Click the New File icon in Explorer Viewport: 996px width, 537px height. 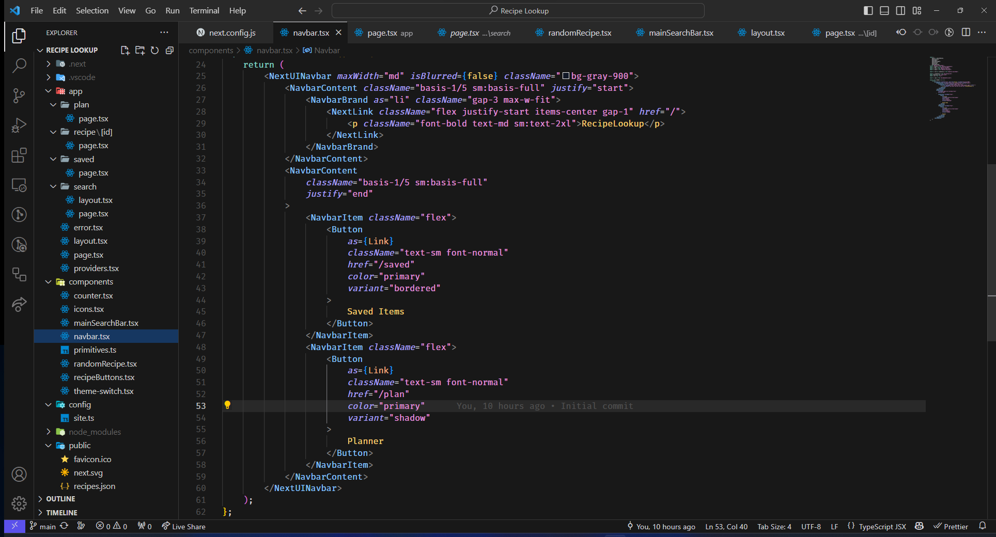125,50
